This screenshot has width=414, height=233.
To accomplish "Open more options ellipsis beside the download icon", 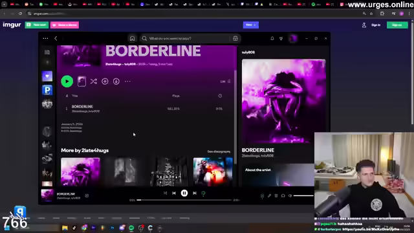I will [127, 82].
